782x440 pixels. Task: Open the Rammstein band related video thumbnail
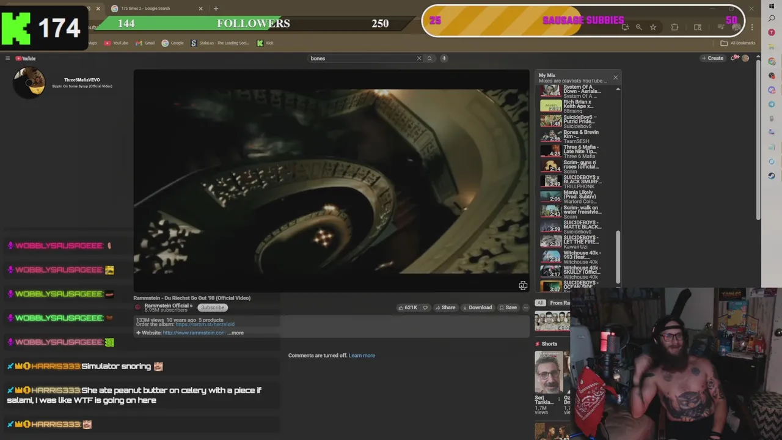click(x=552, y=321)
